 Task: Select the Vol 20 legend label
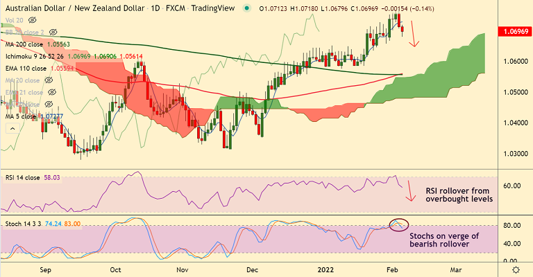point(15,20)
